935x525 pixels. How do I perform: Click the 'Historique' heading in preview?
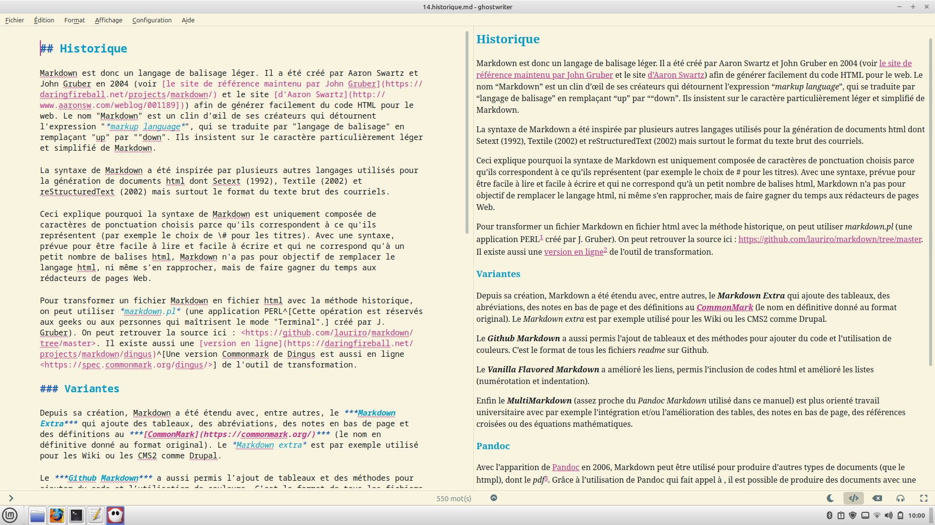508,39
